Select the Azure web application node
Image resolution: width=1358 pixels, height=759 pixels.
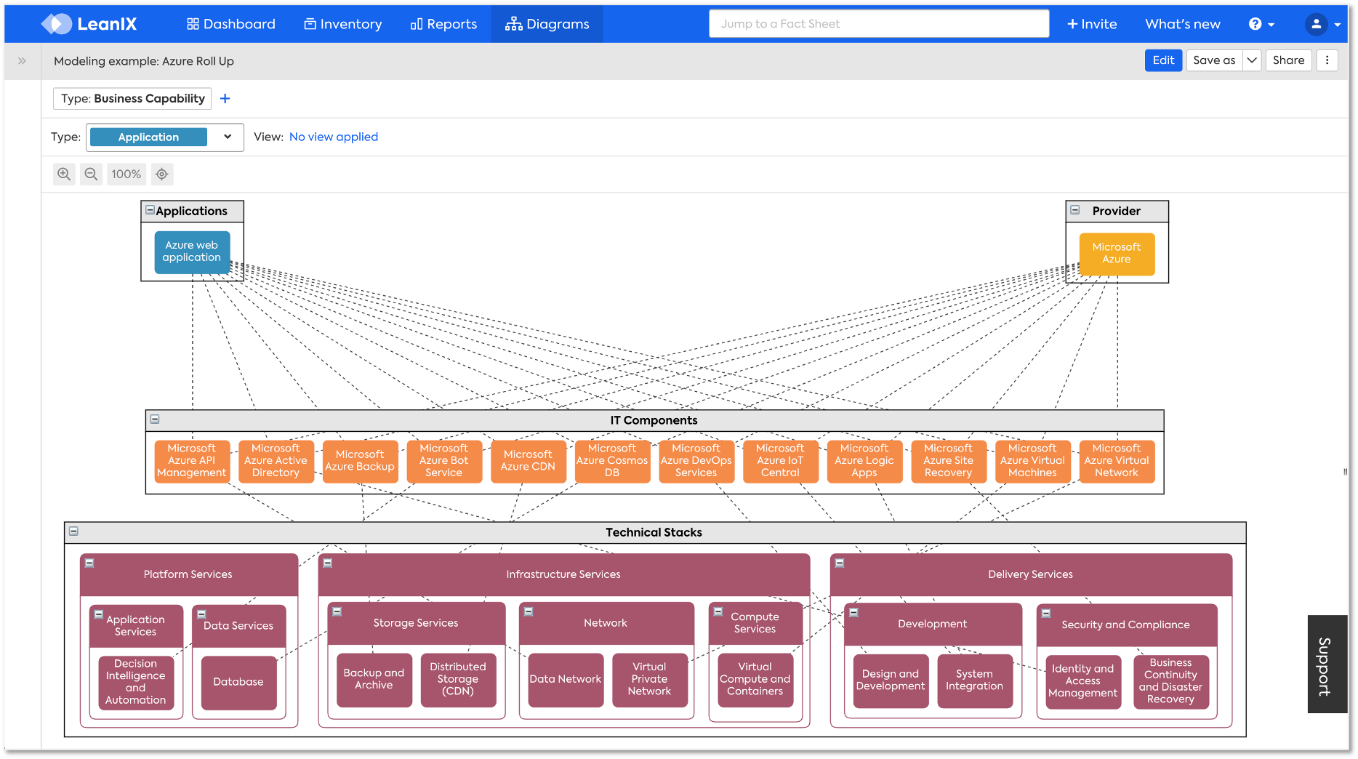point(192,252)
